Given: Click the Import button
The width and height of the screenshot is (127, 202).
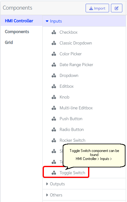Looking at the screenshot, I should pos(97,8).
